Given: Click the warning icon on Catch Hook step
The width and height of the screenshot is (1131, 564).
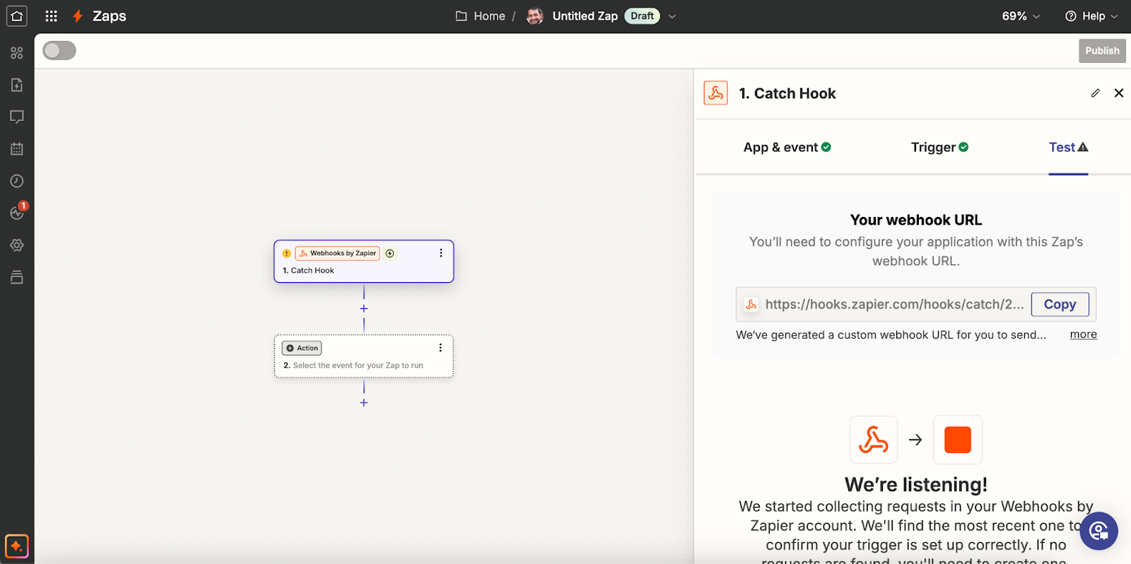Looking at the screenshot, I should pyautogui.click(x=286, y=253).
